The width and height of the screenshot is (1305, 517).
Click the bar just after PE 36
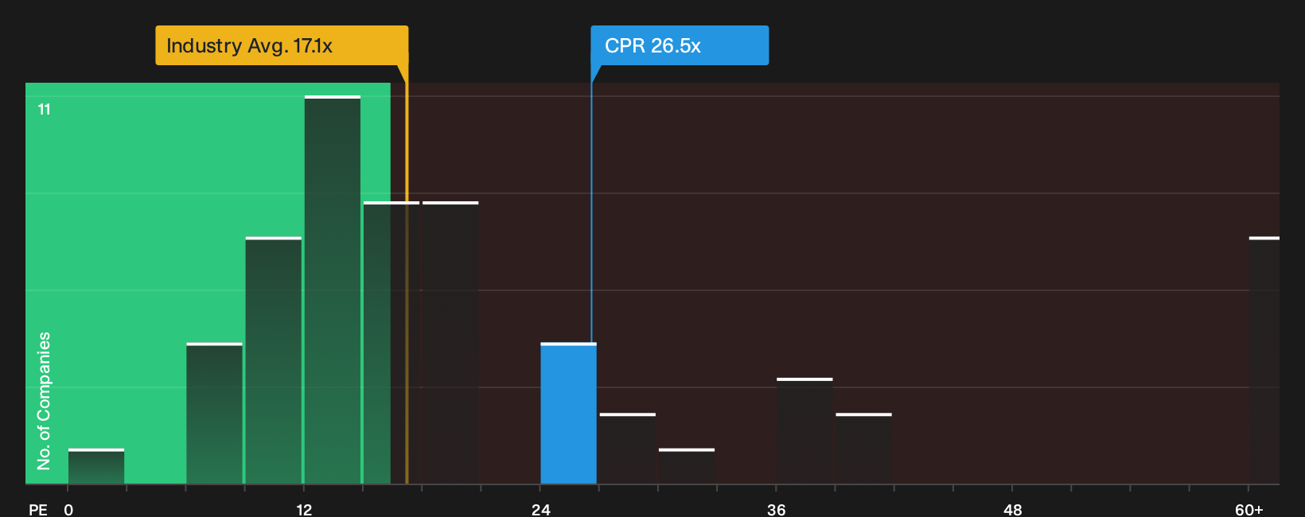click(804, 431)
